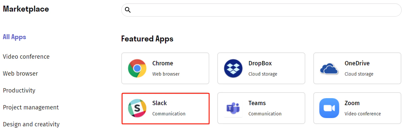402x128 pixels.
Task: Click the Teams logo icon
Action: (x=233, y=108)
